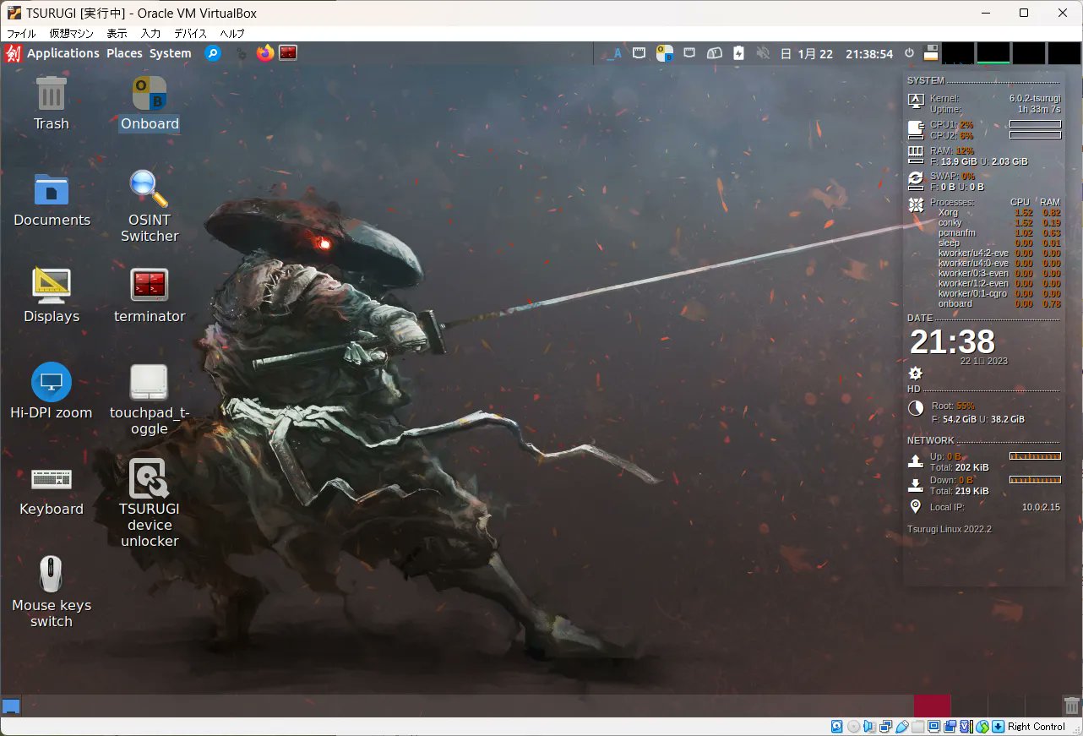This screenshot has height=736, width=1083.
Task: Click the blue search launcher in panel
Action: point(213,53)
